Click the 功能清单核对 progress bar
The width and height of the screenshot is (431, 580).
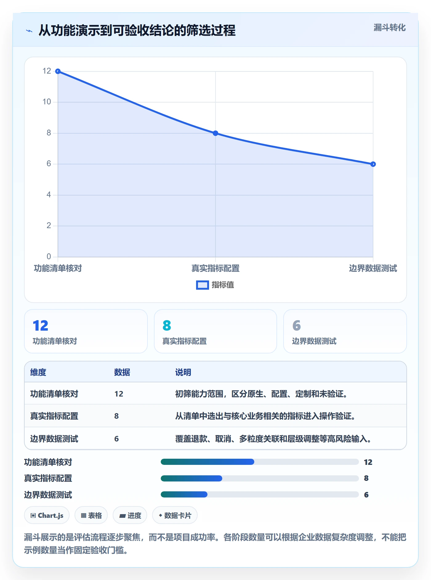[x=260, y=462]
